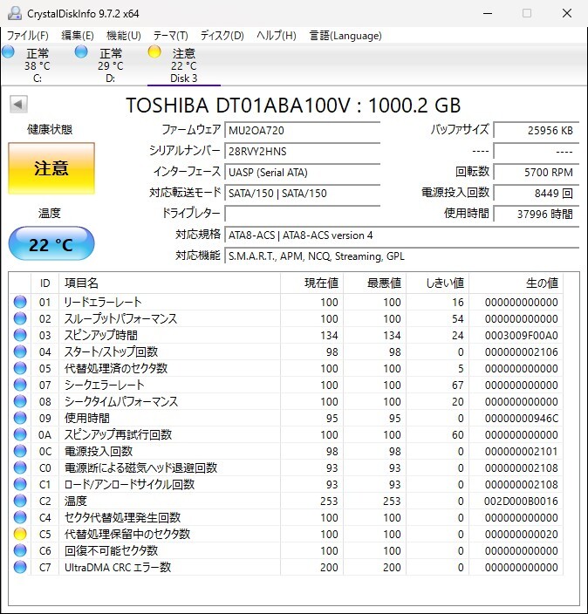
Task: Click yellow caution icon for 代替処理保留中のセクタ数
Action: 20,534
